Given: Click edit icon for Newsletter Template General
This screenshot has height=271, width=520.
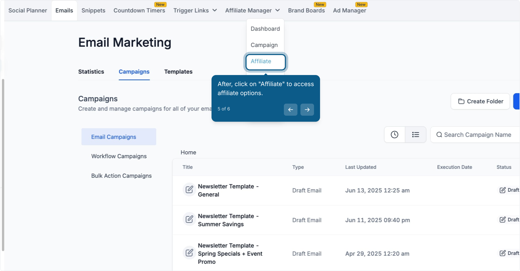Looking at the screenshot, I should pyautogui.click(x=189, y=189).
